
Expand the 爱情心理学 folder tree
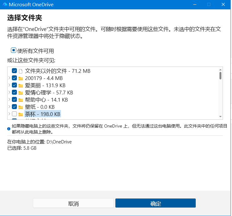pos(9,92)
